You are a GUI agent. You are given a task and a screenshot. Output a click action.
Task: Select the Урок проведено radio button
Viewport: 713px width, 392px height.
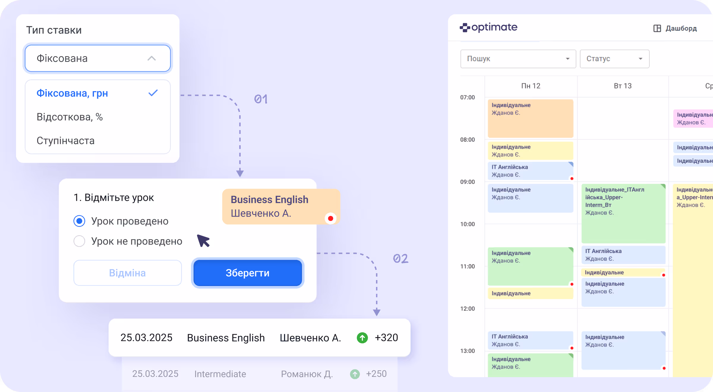(x=79, y=221)
